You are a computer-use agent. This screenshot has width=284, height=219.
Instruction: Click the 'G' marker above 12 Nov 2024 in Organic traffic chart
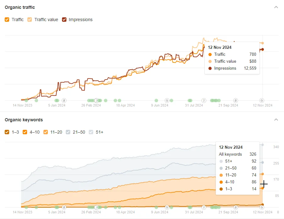coord(262,101)
